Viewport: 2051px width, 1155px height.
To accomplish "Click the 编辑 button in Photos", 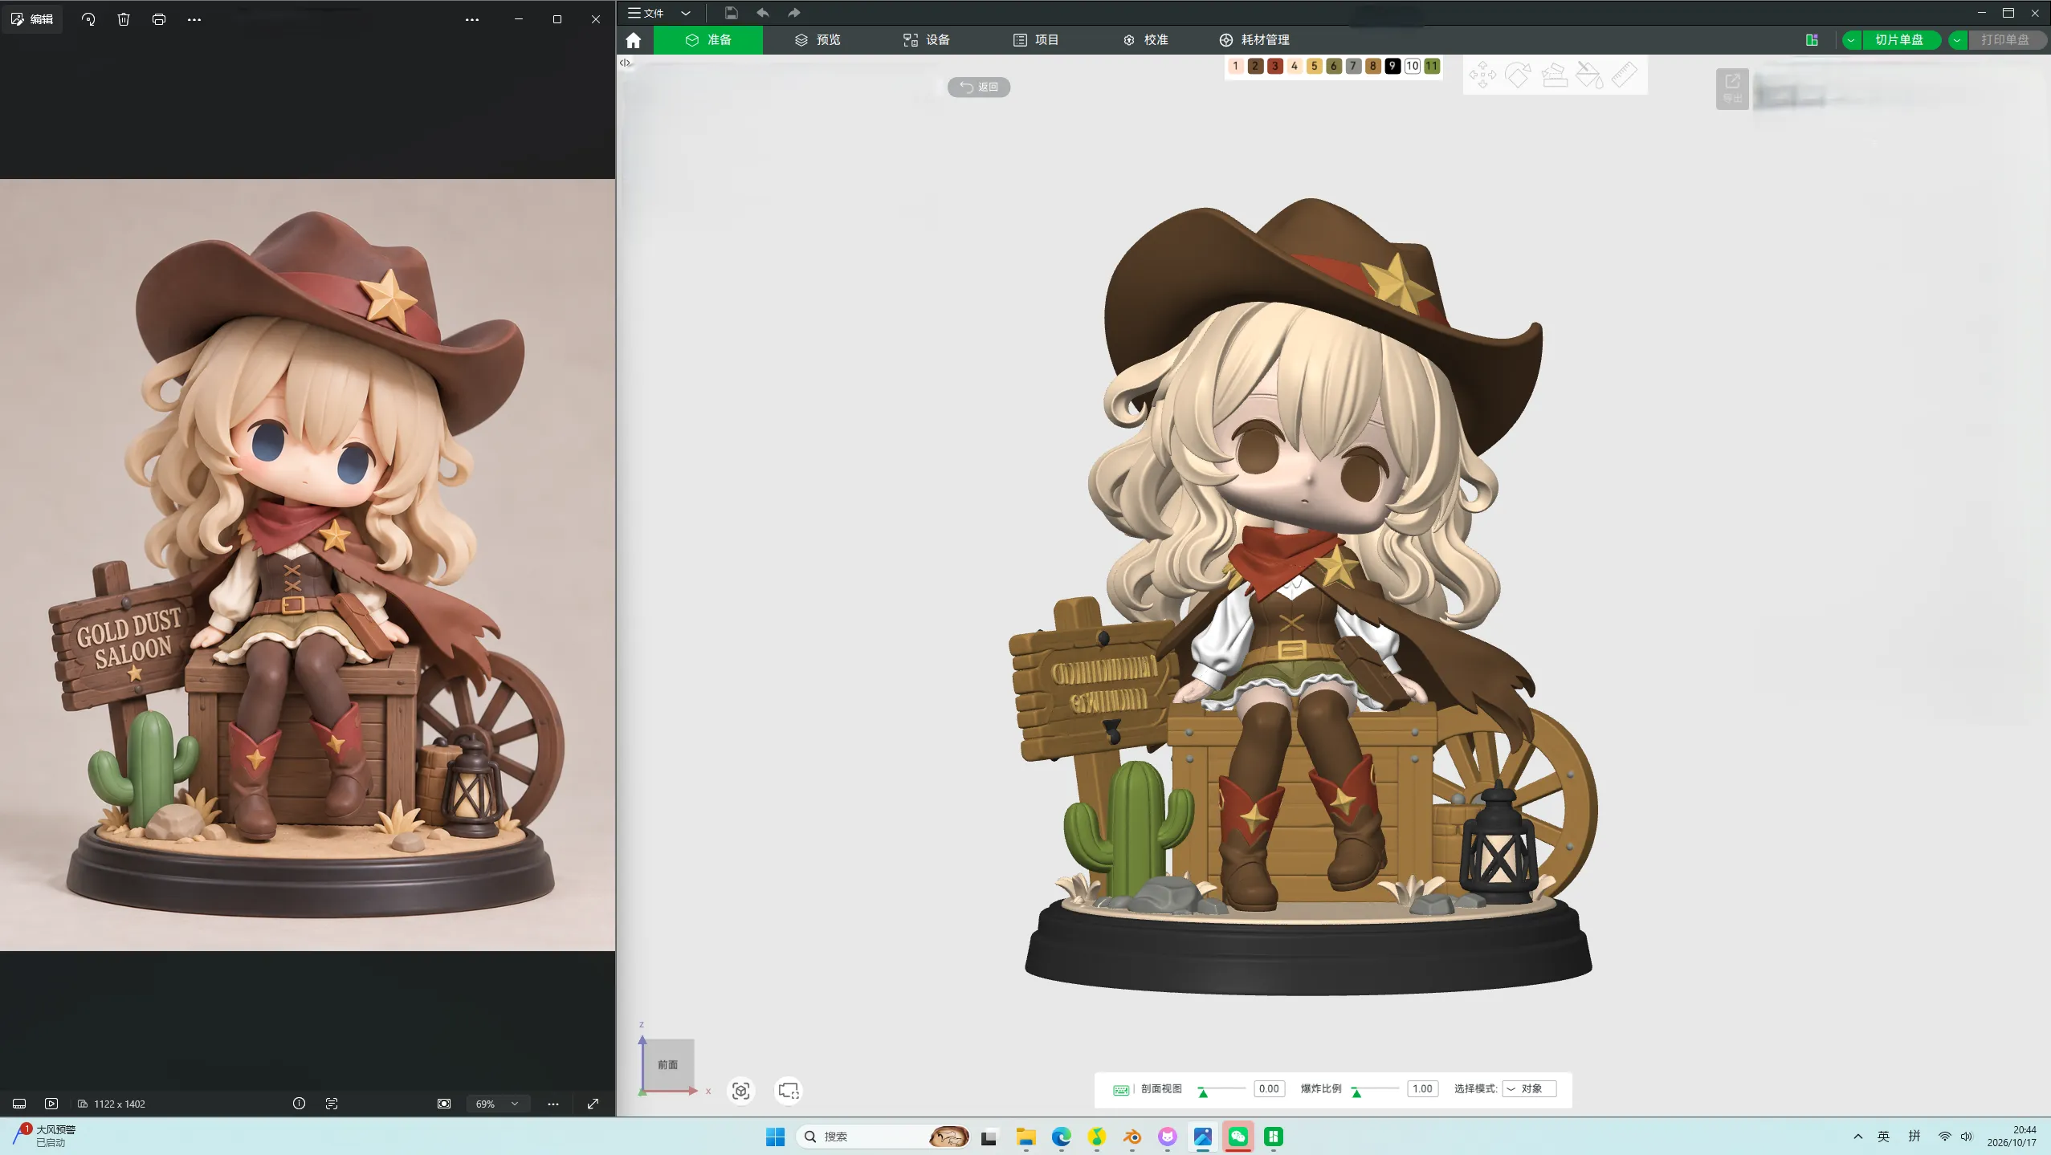I will coord(32,19).
